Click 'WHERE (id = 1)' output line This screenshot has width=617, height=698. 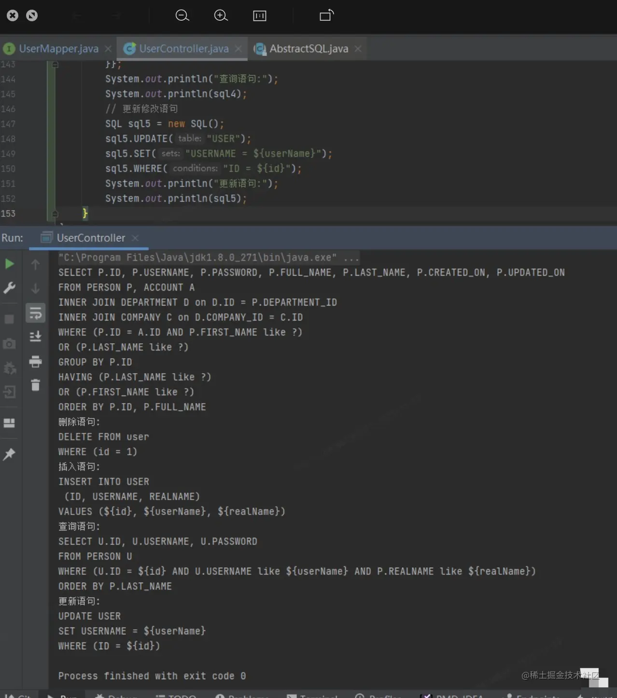98,452
